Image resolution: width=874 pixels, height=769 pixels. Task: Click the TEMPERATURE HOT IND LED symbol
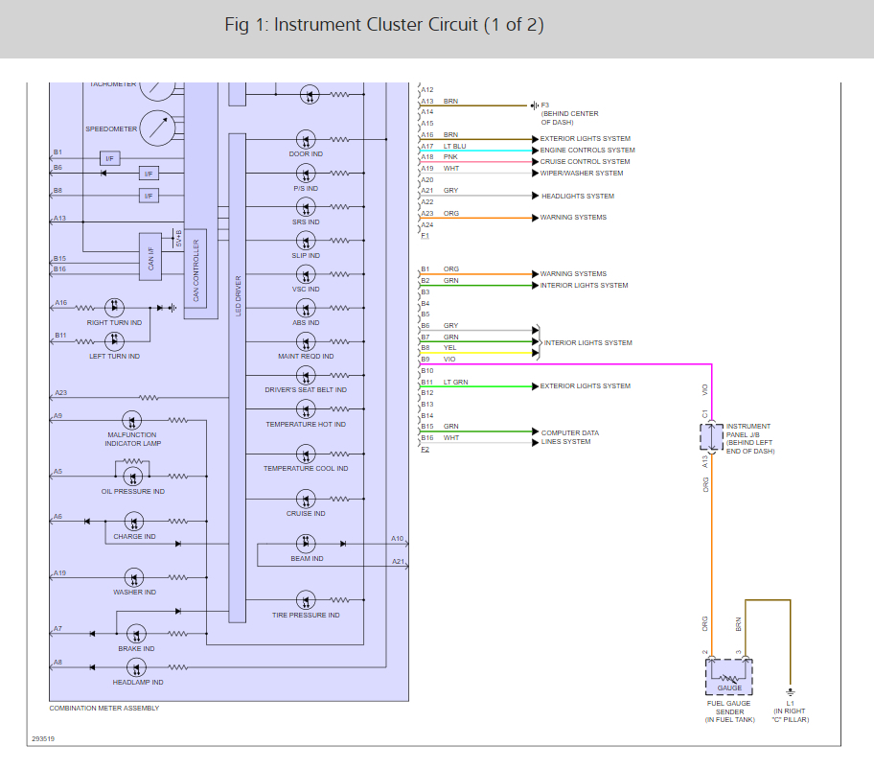pos(306,409)
